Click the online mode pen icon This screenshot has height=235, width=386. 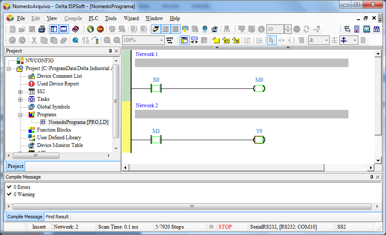156,29
